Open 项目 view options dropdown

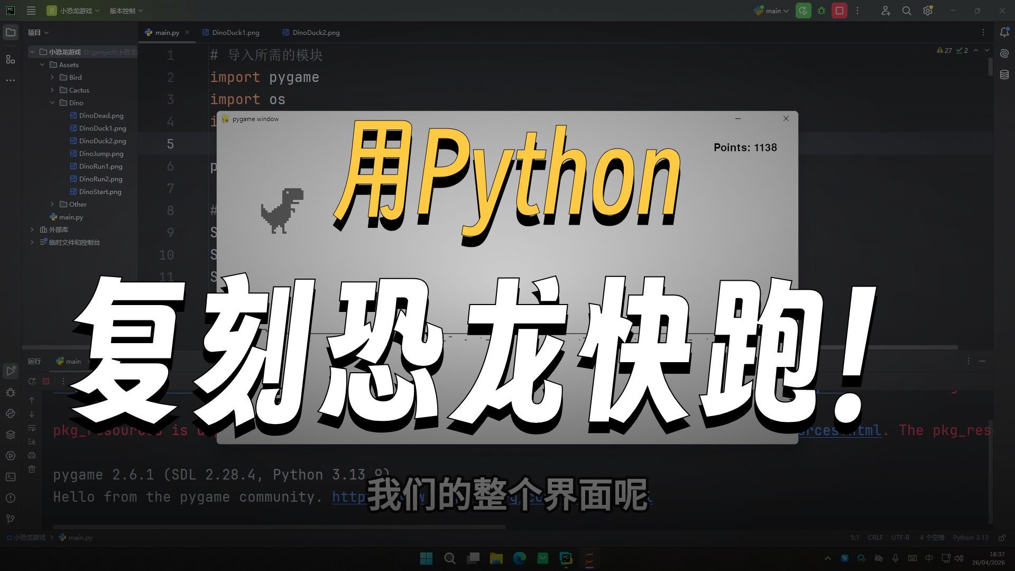[38, 32]
